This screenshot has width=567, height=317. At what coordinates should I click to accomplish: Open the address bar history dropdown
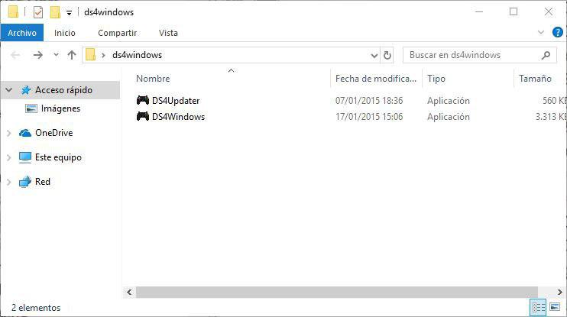point(374,55)
